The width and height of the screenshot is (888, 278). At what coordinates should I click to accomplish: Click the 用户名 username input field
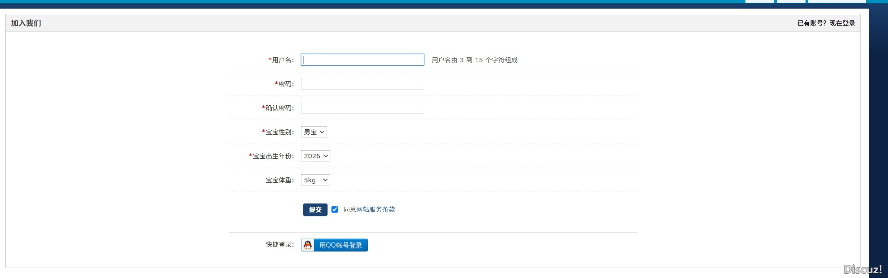[362, 60]
